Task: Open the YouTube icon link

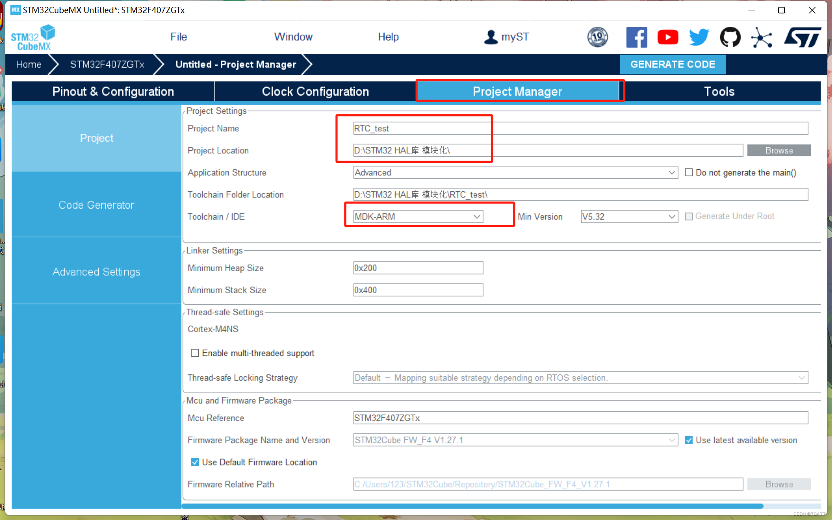Action: pyautogui.click(x=667, y=37)
